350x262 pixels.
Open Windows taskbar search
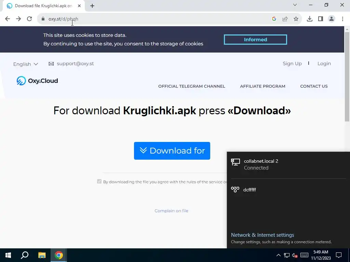tap(25, 255)
